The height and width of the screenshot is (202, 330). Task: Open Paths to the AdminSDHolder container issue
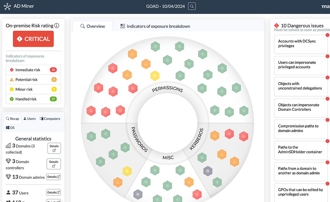(301, 150)
